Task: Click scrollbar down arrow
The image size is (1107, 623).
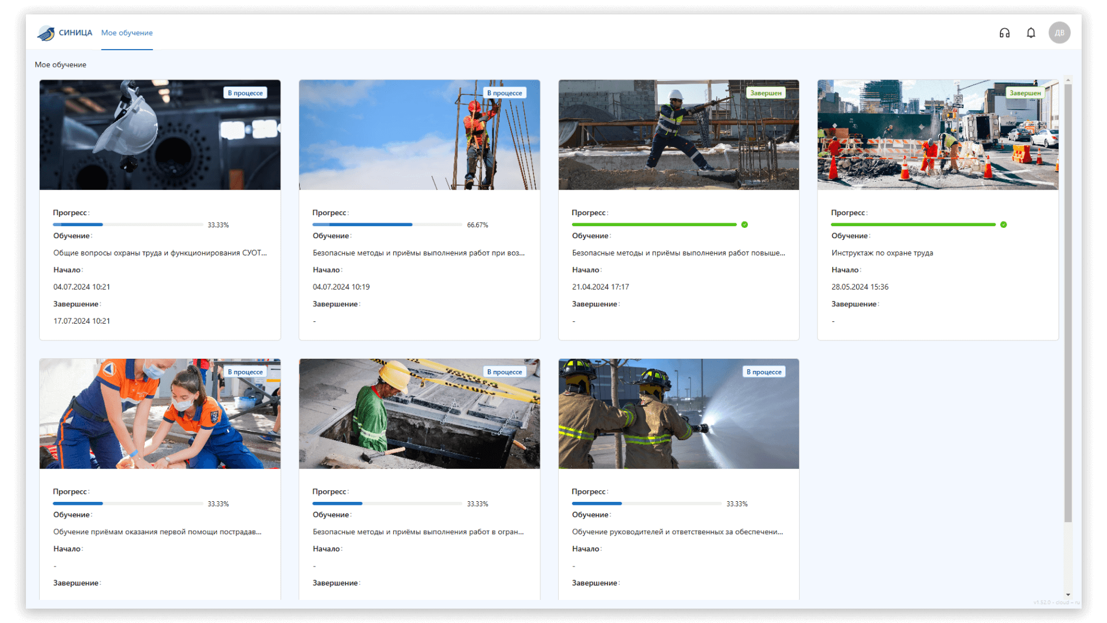Action: coord(1068,594)
